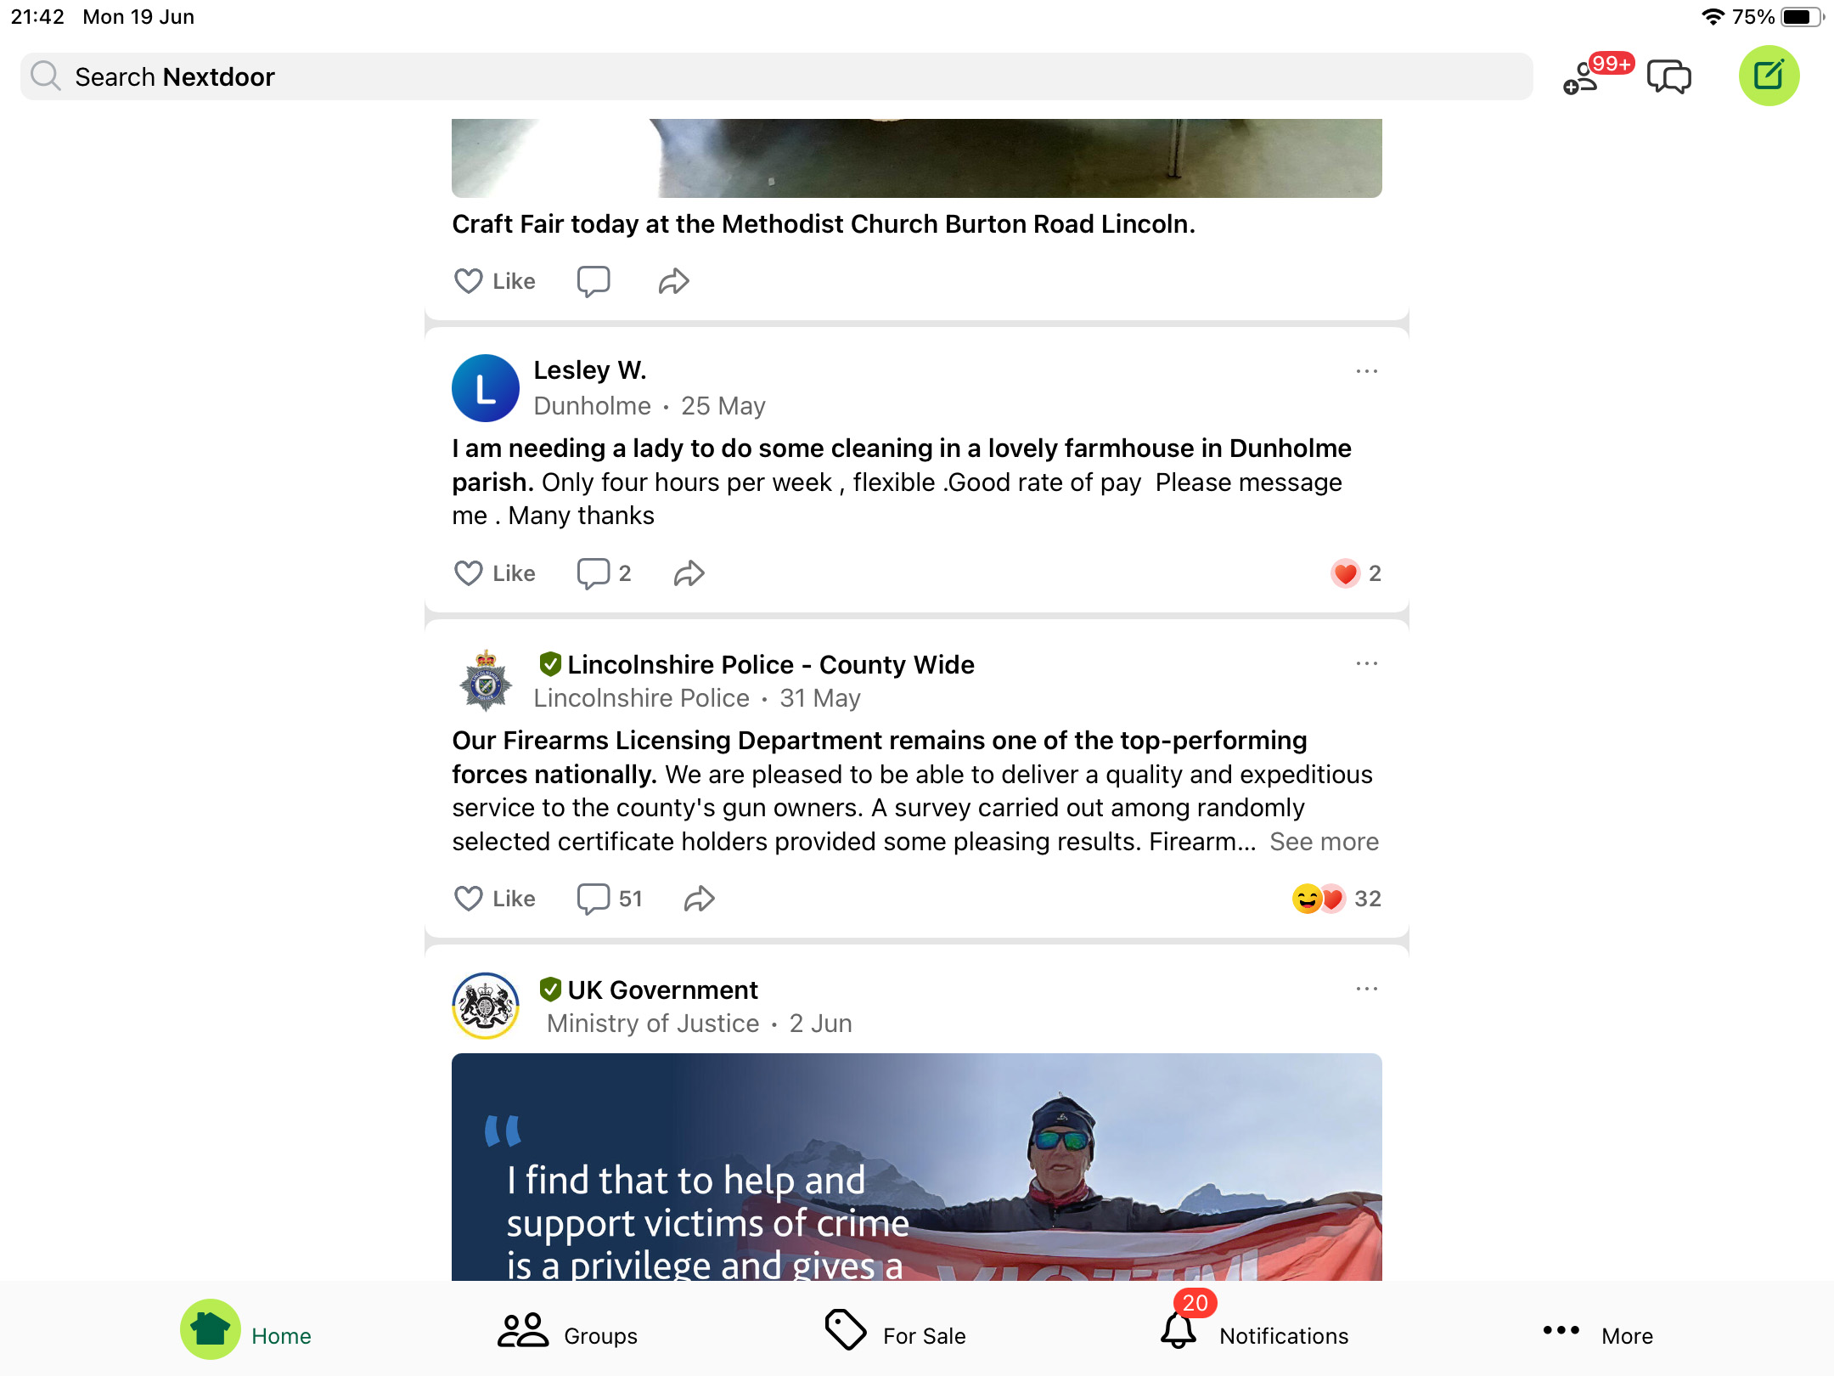
Task: Like the Craft Fair post
Action: point(494,281)
